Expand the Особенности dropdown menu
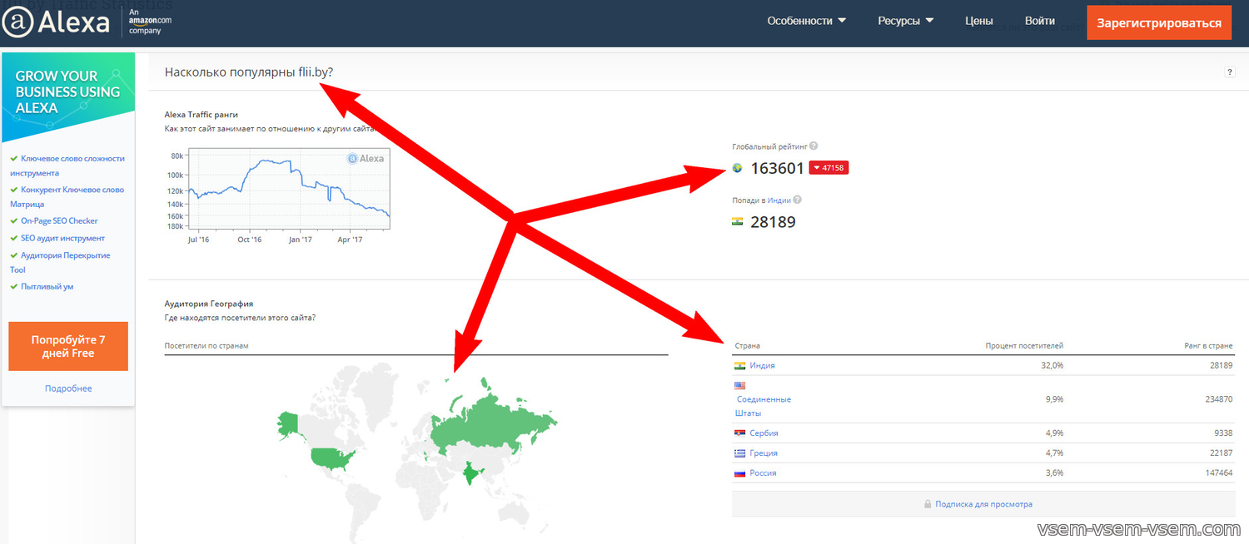The image size is (1249, 544). (x=806, y=21)
